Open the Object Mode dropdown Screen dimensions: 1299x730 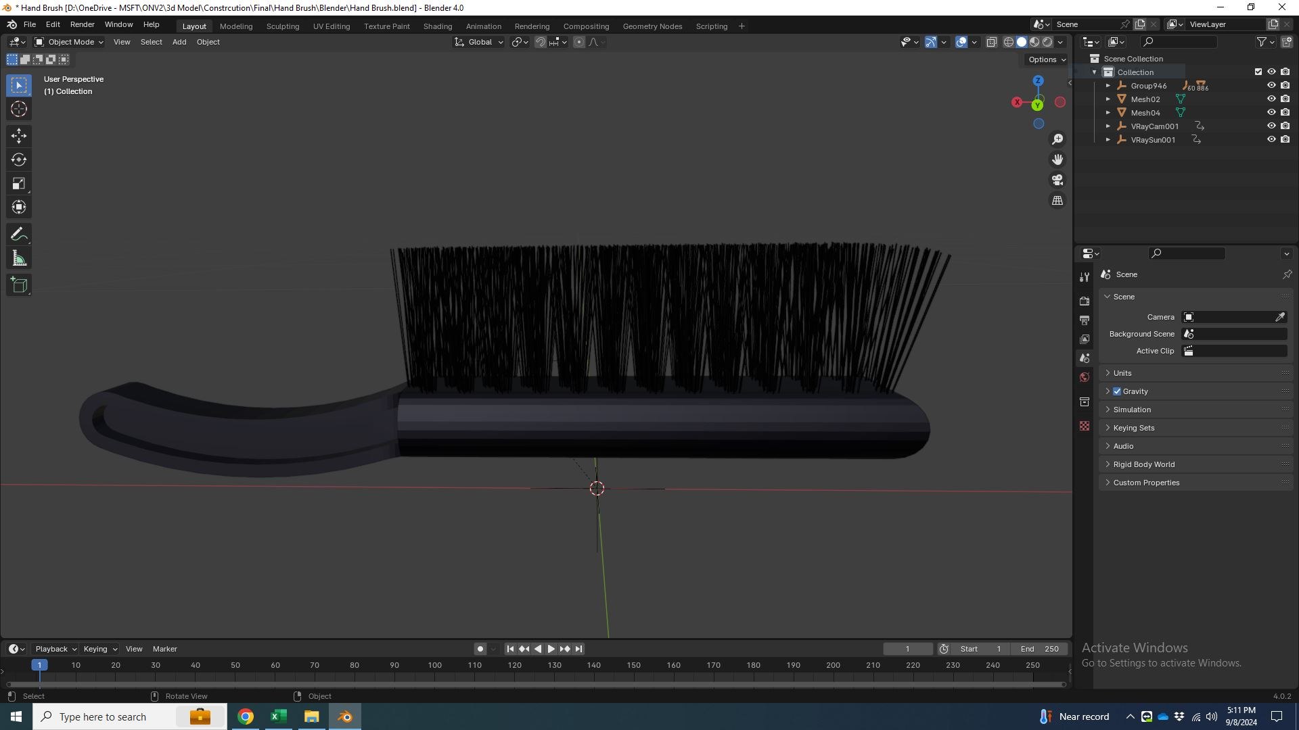pyautogui.click(x=69, y=42)
